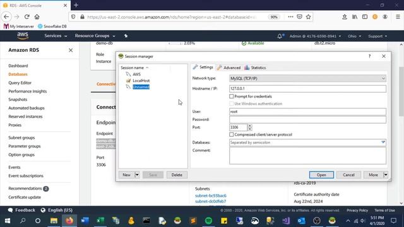Open the page actions three-dot menu
Image resolution: width=404 pixels, height=227 pixels.
[x=290, y=17]
